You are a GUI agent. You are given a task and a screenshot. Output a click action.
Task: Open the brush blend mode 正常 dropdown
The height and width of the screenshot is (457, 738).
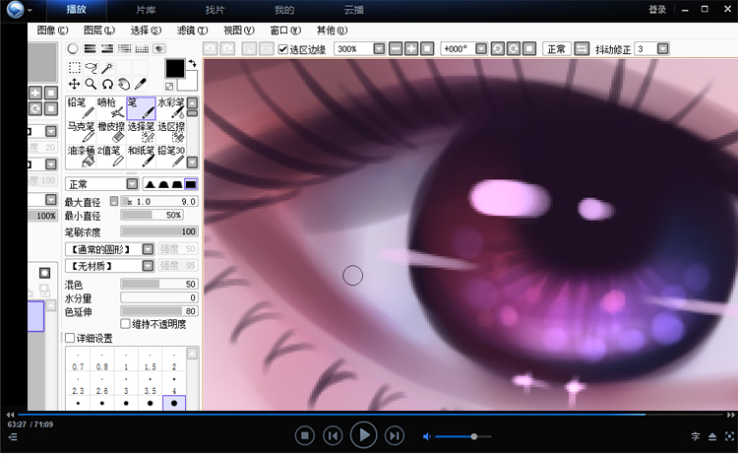pos(132,184)
